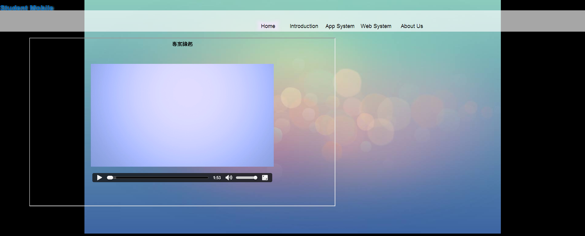The height and width of the screenshot is (236, 585).
Task: Click the 1:53 time display
Action: [217, 178]
